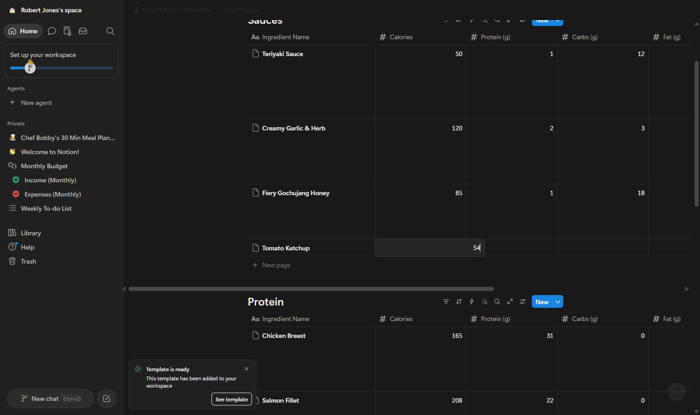The image size is (700, 415).
Task: Open the Monthly Budget page
Action: 61,166
